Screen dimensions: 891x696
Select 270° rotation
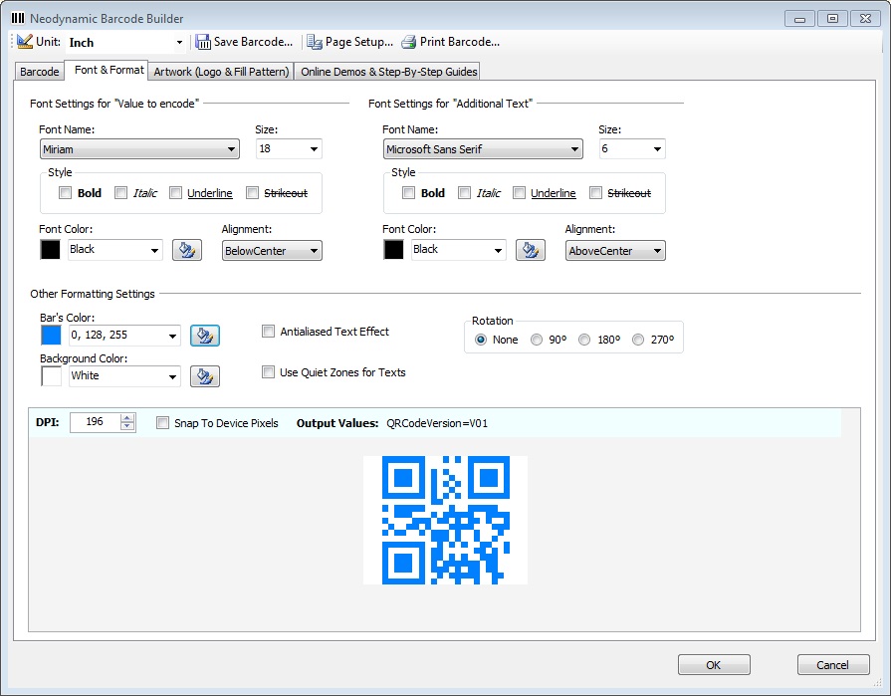point(638,340)
